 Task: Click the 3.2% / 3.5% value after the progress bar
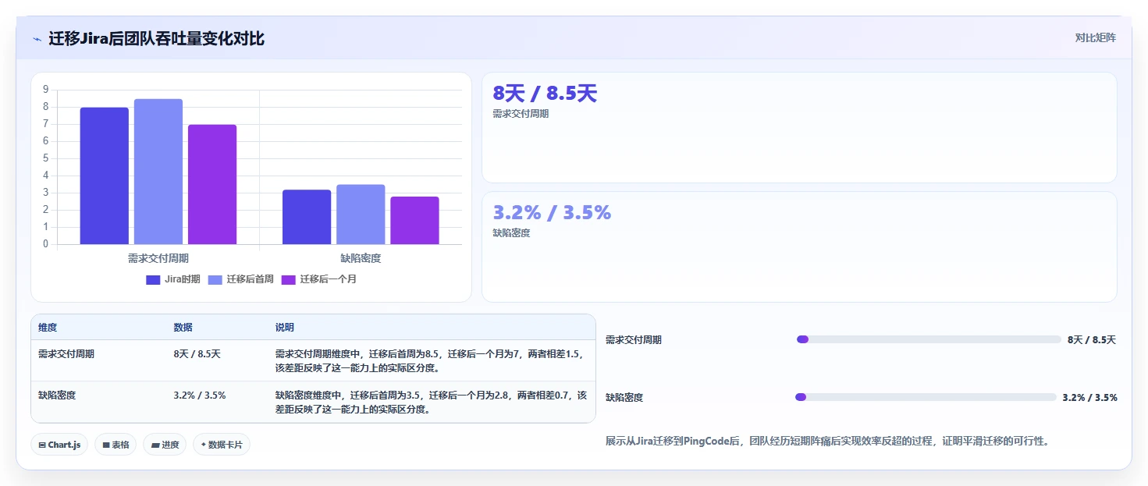pos(1089,398)
